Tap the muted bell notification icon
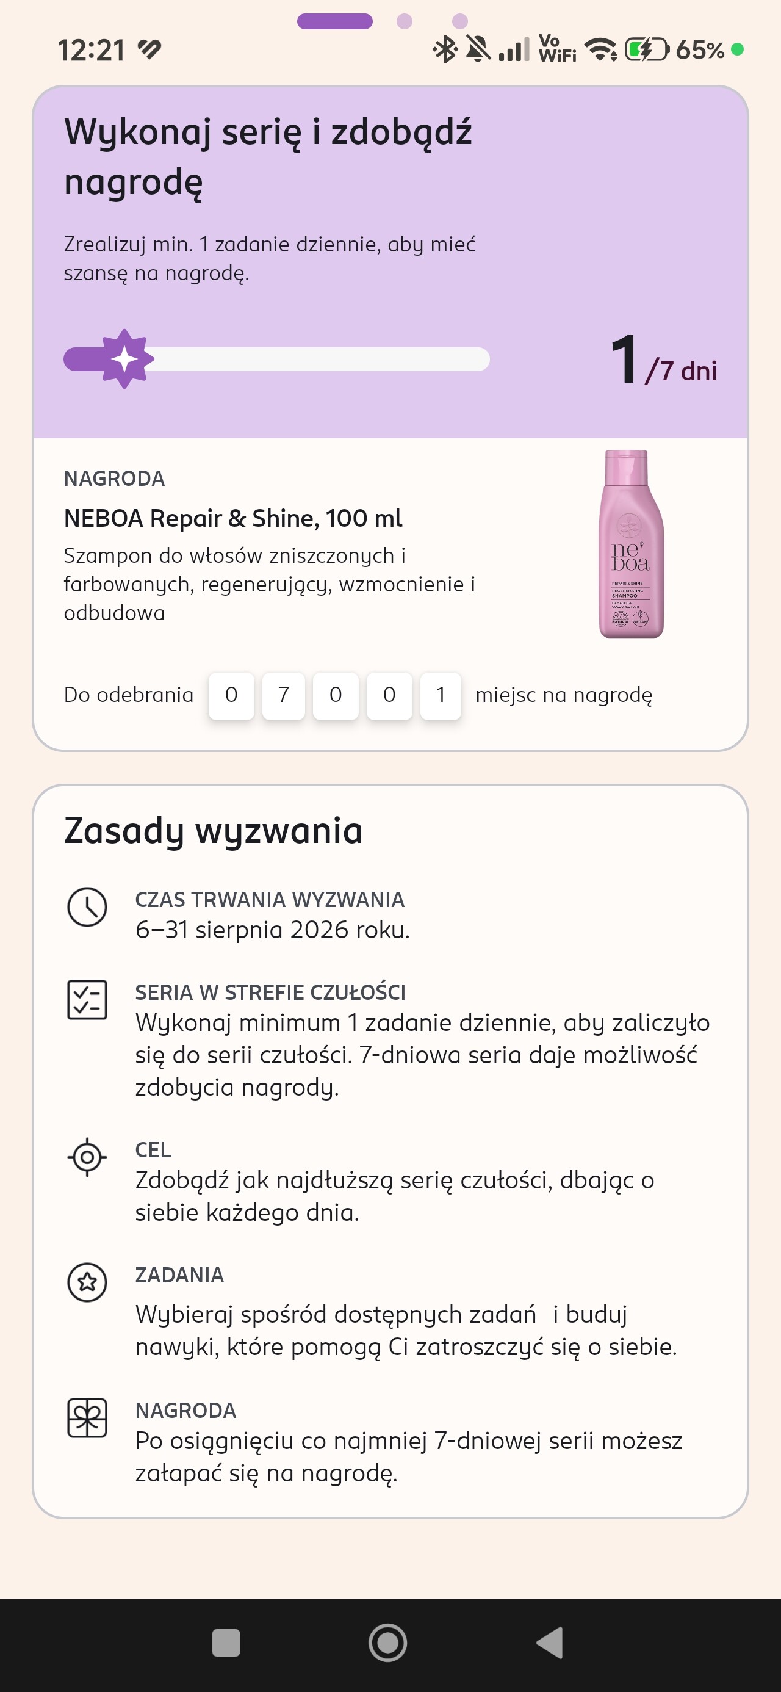Screen dimensions: 781x1692 click(x=478, y=49)
